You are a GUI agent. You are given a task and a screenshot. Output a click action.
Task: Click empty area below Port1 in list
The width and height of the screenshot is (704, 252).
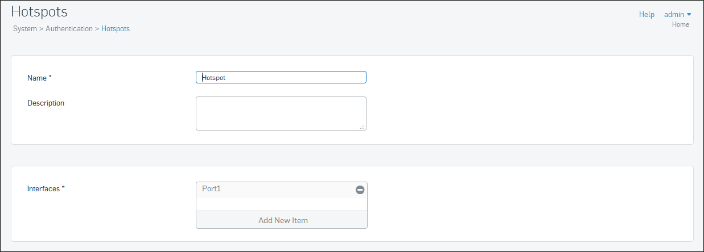point(281,204)
